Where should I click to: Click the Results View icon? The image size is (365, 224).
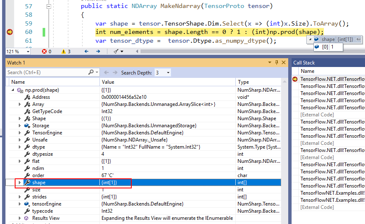[26, 218]
